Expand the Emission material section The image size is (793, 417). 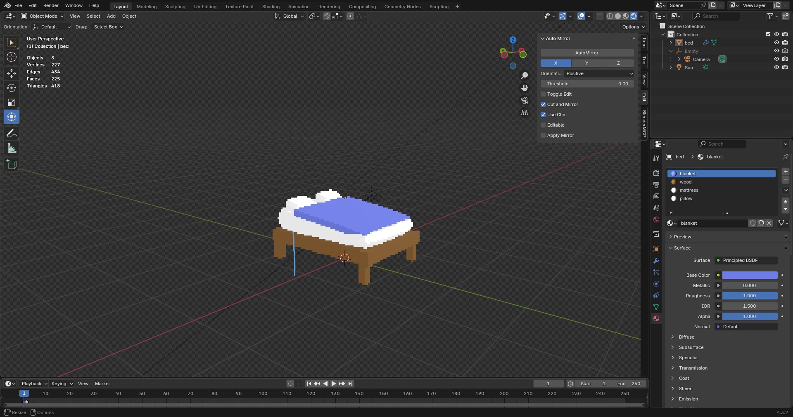click(673, 399)
